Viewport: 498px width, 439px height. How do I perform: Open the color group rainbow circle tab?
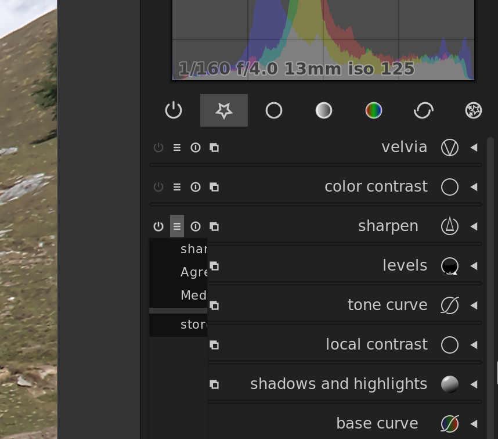[374, 110]
